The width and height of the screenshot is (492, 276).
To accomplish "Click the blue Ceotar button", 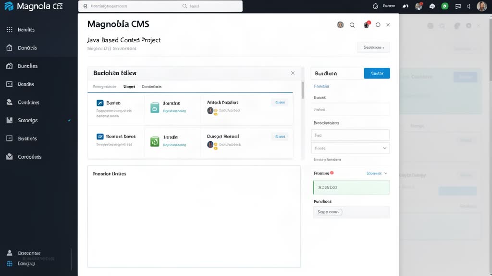I will click(377, 73).
